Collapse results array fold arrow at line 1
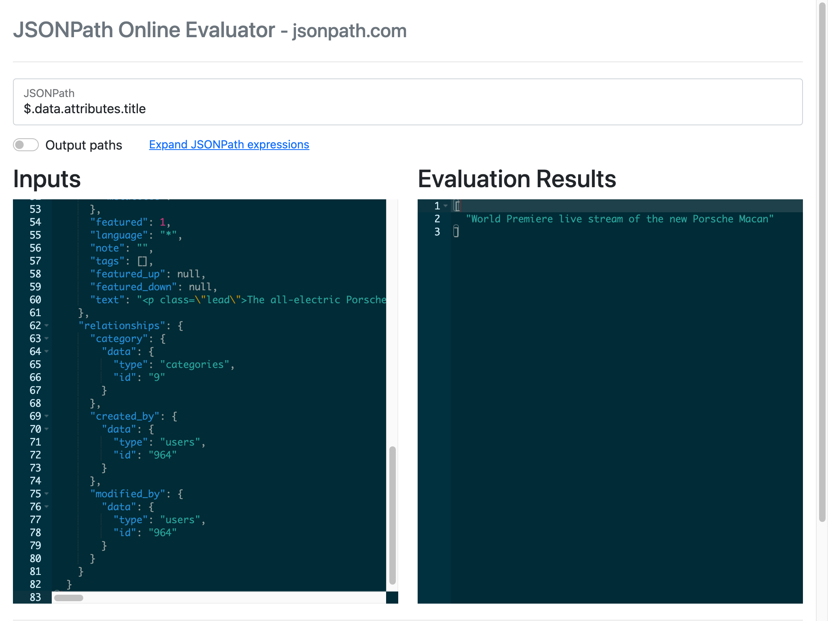 click(446, 206)
